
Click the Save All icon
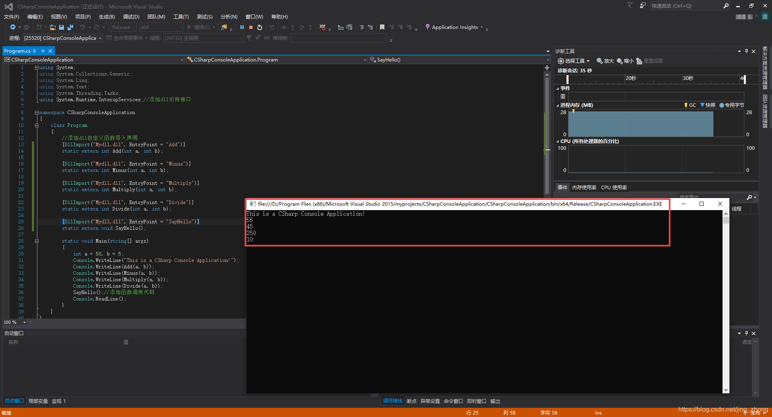coord(70,27)
